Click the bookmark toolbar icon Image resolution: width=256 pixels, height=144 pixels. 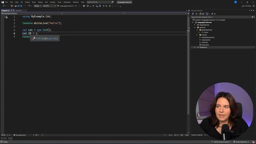(110, 6)
